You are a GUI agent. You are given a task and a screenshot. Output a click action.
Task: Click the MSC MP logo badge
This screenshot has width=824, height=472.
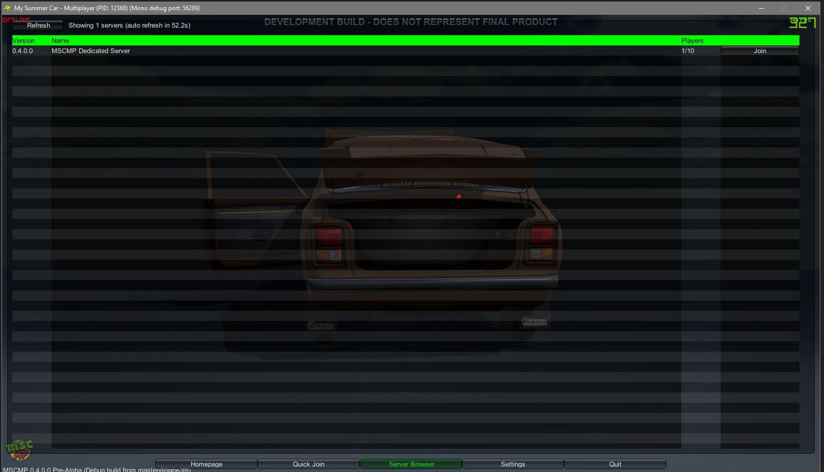[x=20, y=449]
